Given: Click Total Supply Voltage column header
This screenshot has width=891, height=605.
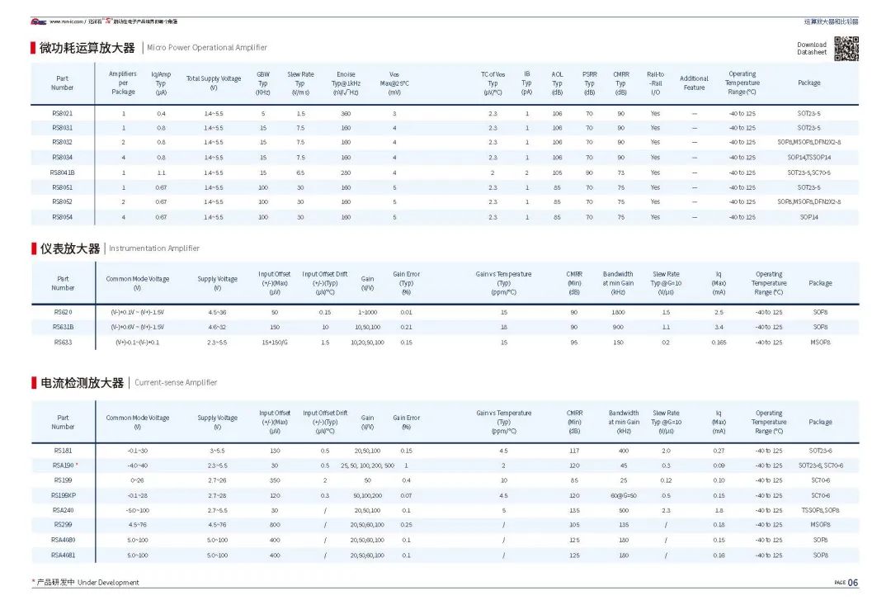Looking at the screenshot, I should [214, 83].
